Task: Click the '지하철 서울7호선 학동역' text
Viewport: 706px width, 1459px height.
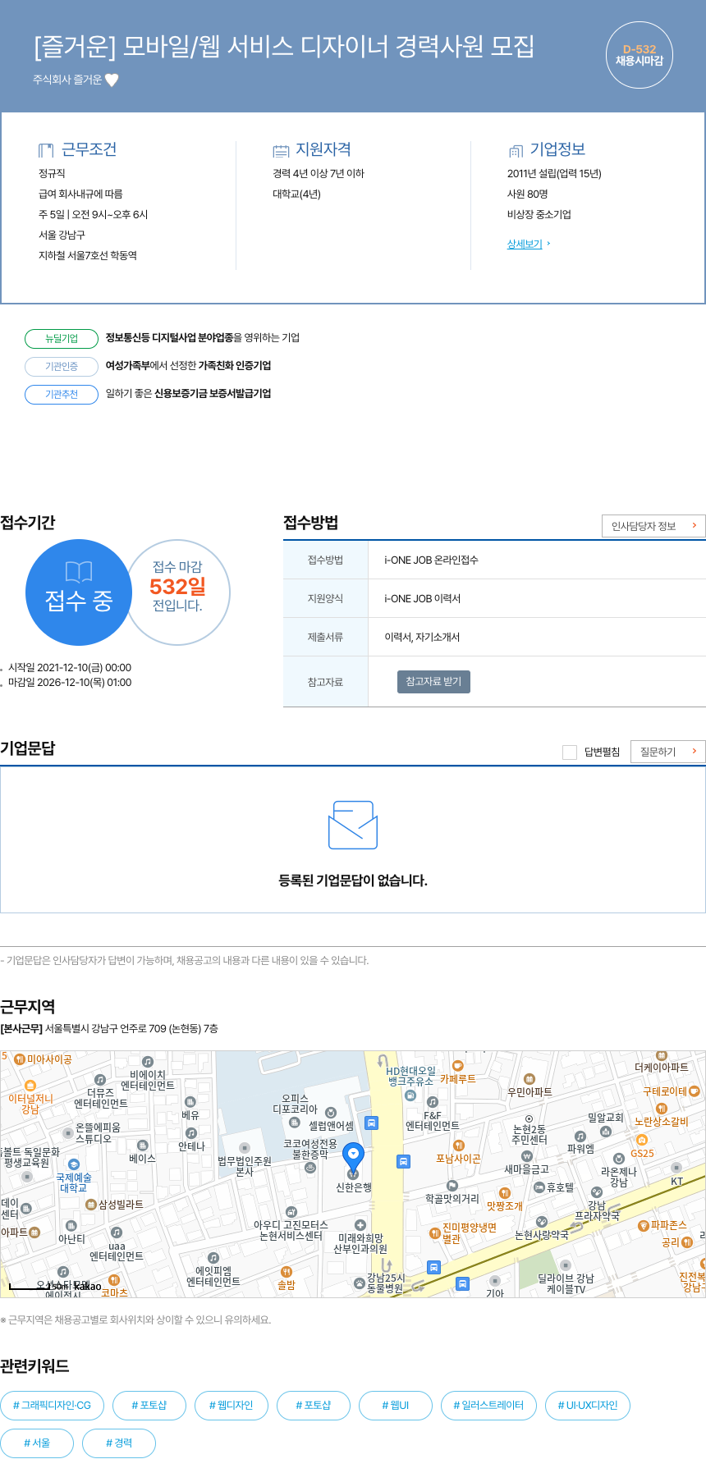Action: click(x=88, y=255)
